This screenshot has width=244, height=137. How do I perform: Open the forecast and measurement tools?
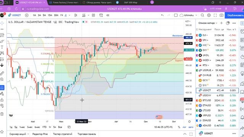pyautogui.click(x=2, y=59)
